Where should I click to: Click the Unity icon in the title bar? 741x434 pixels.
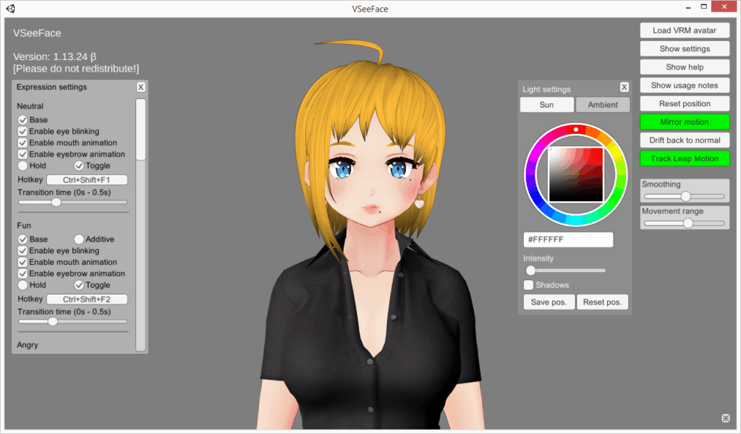[9, 8]
